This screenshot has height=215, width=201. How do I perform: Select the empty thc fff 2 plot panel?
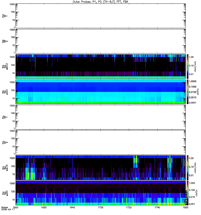[101, 142]
